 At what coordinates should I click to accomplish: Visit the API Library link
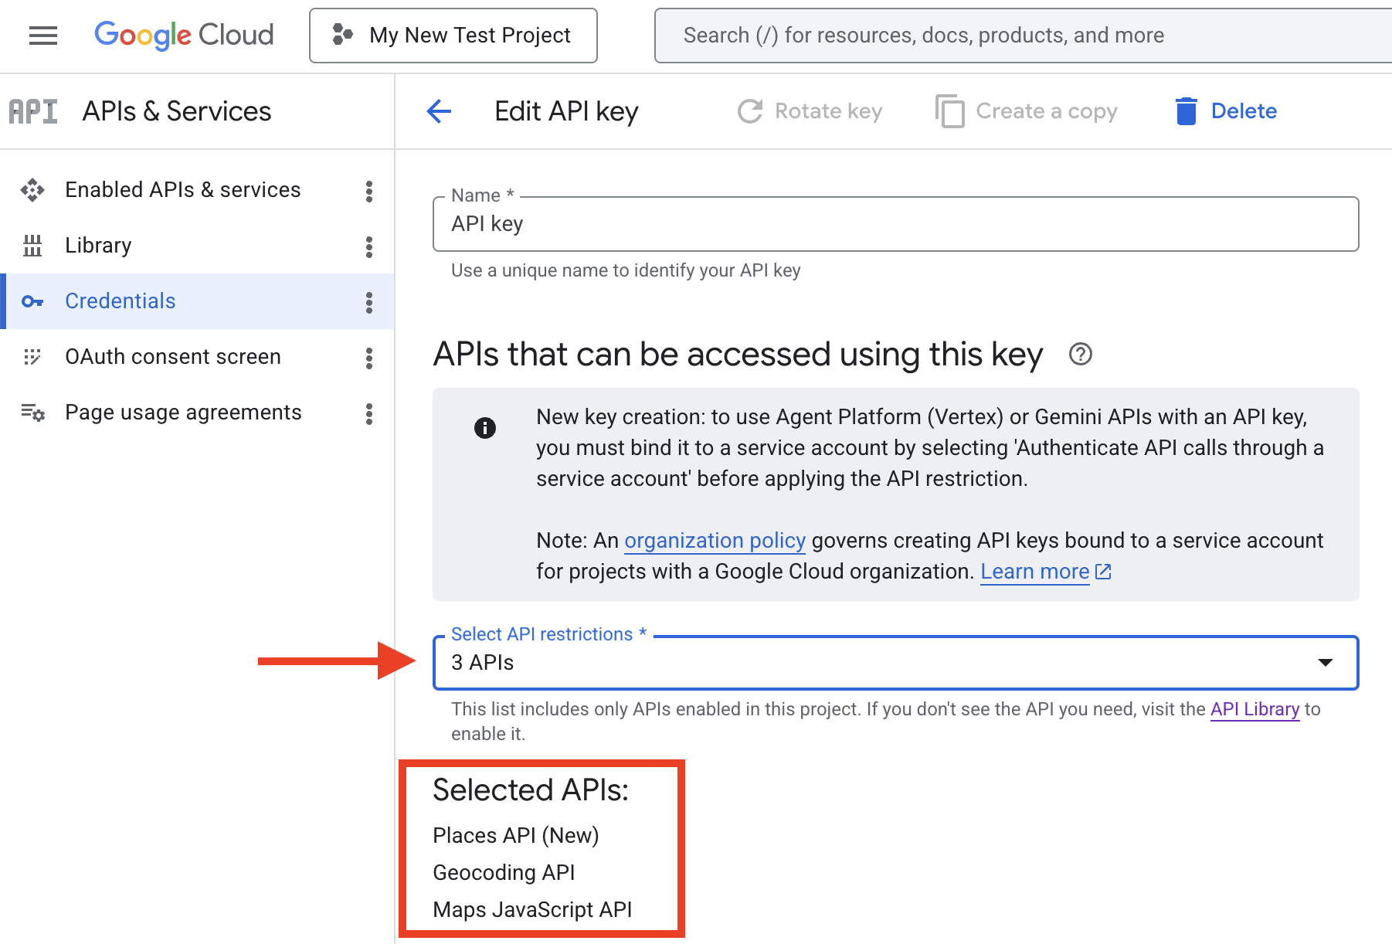click(1254, 709)
